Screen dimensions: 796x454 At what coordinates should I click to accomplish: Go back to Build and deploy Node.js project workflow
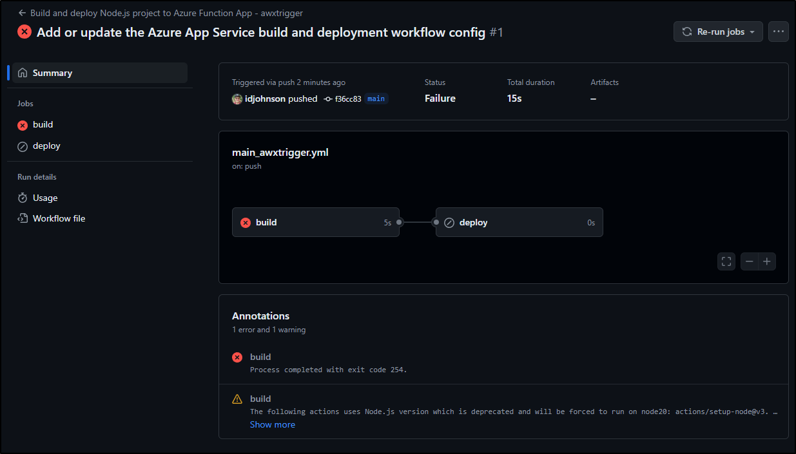(x=166, y=13)
